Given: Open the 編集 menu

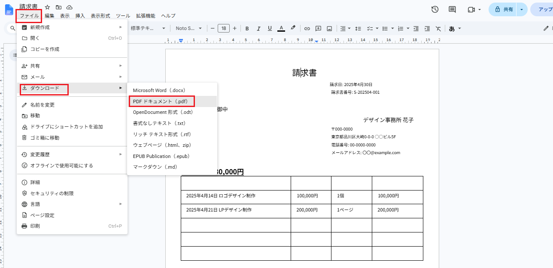Looking at the screenshot, I should 49,16.
